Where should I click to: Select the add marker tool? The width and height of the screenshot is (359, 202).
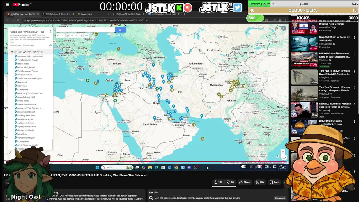pyautogui.click(x=72, y=36)
